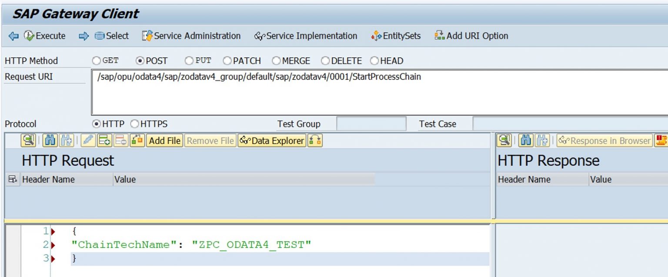This screenshot has height=277, width=668.
Task: Click the Find Next binoculars icon
Action: [67, 141]
